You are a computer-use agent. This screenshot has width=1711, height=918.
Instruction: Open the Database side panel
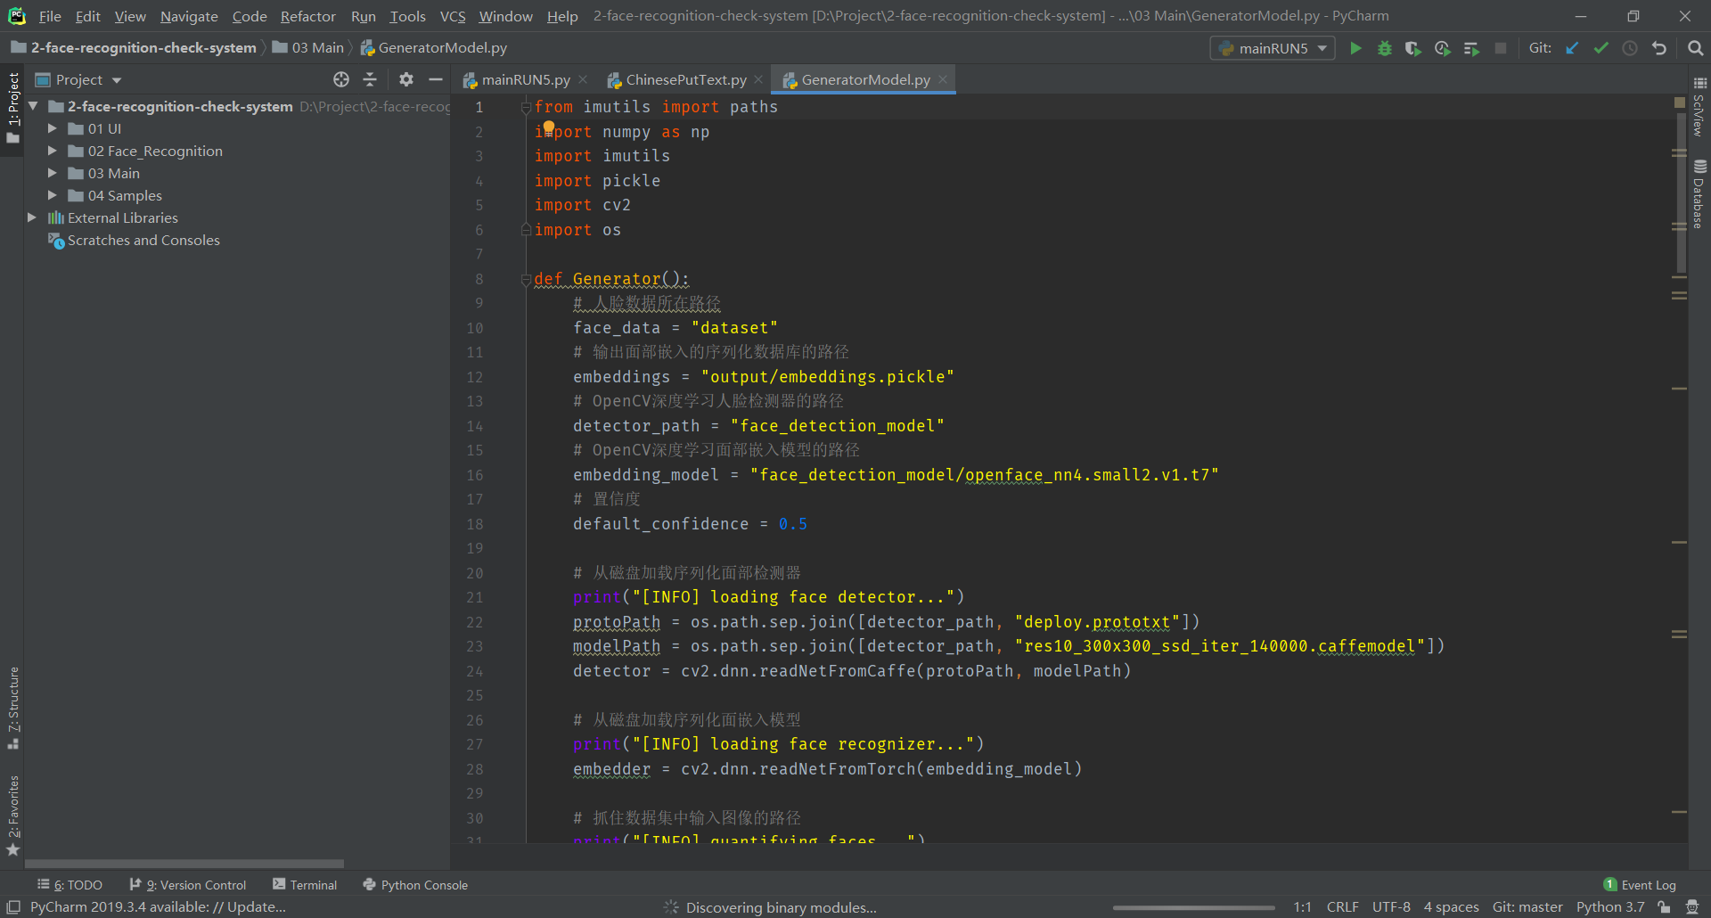coord(1699,194)
